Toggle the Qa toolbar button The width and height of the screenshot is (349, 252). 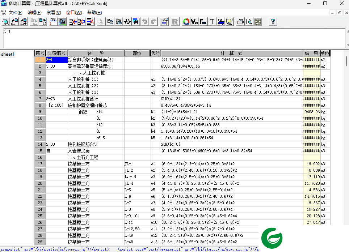tap(62, 22)
